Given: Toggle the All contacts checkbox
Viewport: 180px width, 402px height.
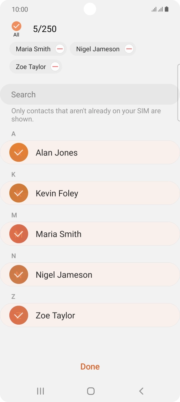Looking at the screenshot, I should 16,26.
